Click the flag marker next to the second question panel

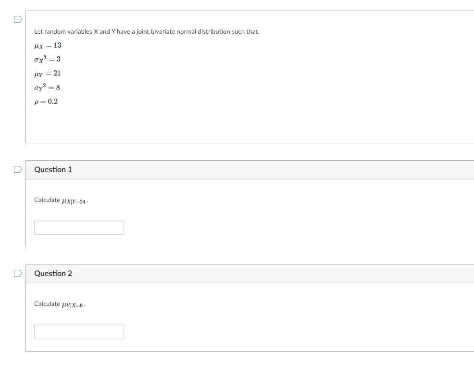point(17,273)
